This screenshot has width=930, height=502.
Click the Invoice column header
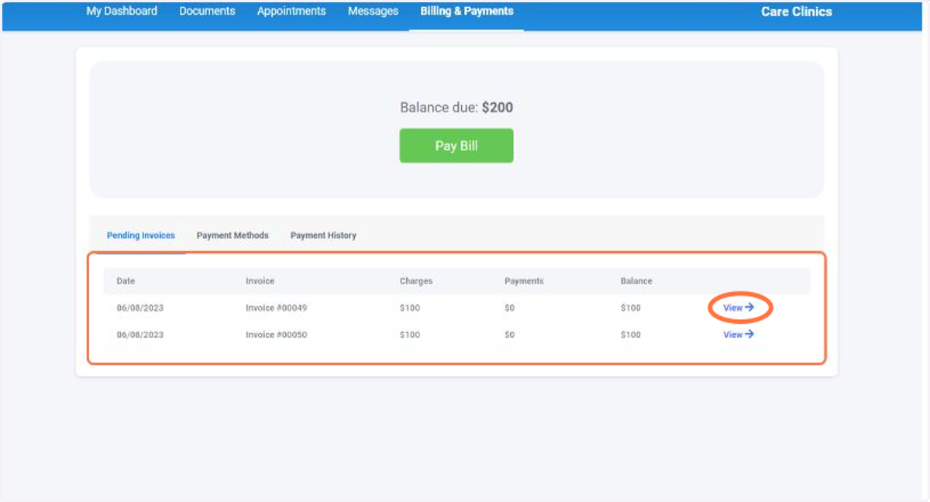(x=260, y=281)
